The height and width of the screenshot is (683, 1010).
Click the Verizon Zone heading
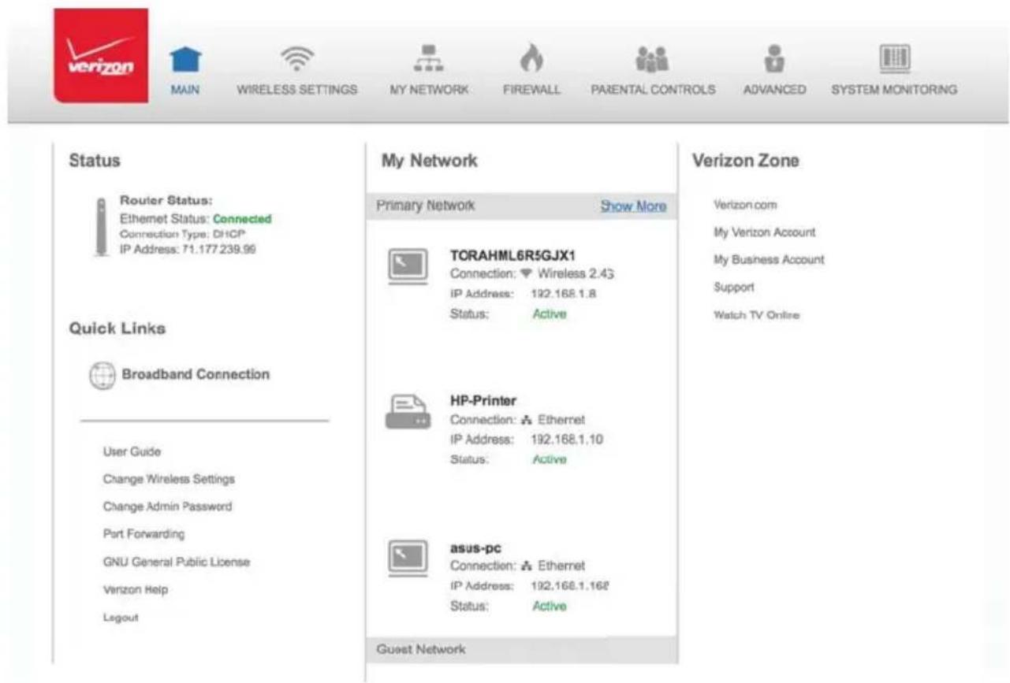pyautogui.click(x=746, y=161)
